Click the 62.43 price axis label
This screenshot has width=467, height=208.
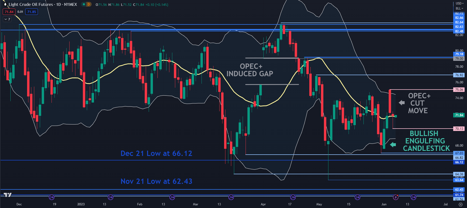pos(459,189)
